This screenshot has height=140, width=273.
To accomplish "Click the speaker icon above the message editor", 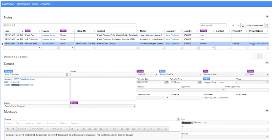I will click(x=178, y=119).
